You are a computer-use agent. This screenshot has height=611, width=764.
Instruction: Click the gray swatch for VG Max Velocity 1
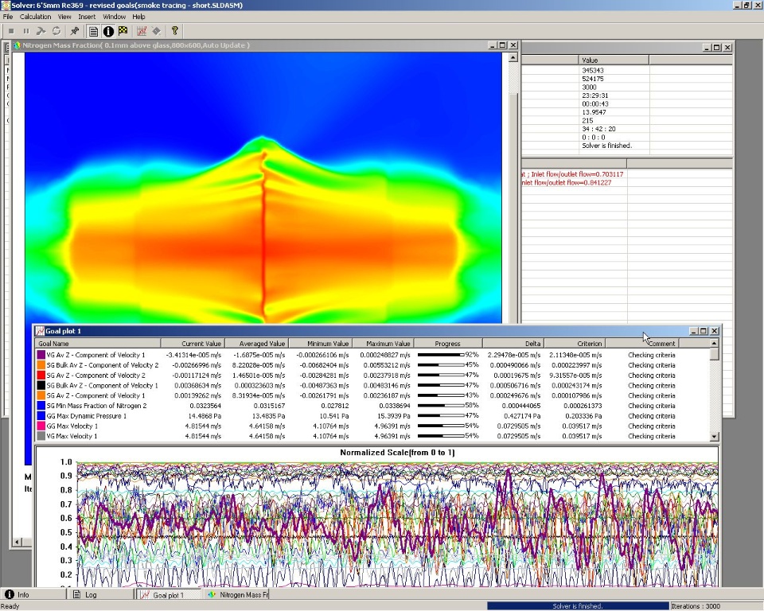coord(41,436)
